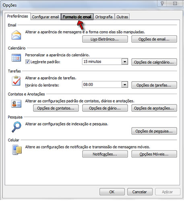Confirm with the OK button
The height and width of the screenshot is (201, 184).
click(112, 192)
